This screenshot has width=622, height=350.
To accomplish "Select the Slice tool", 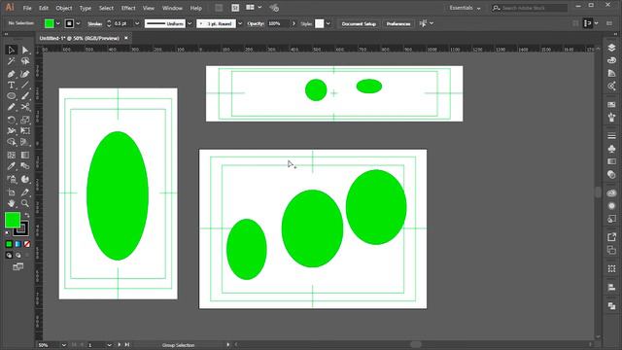I will (x=25, y=192).
